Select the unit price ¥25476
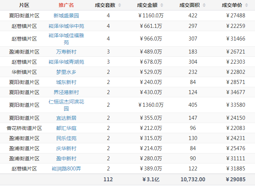Screen dimensions: 255x186 235,148
